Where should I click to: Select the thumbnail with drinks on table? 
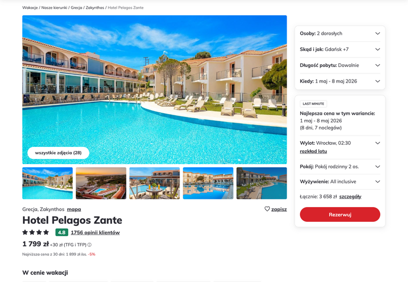pos(155,183)
